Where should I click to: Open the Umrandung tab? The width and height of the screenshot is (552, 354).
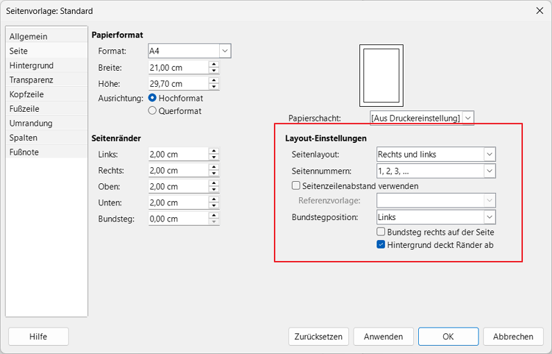[31, 124]
